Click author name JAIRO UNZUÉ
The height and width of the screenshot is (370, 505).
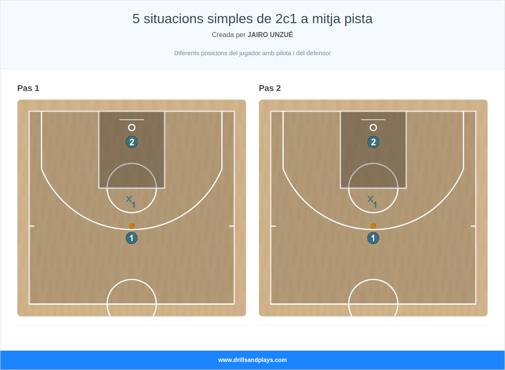[270, 35]
